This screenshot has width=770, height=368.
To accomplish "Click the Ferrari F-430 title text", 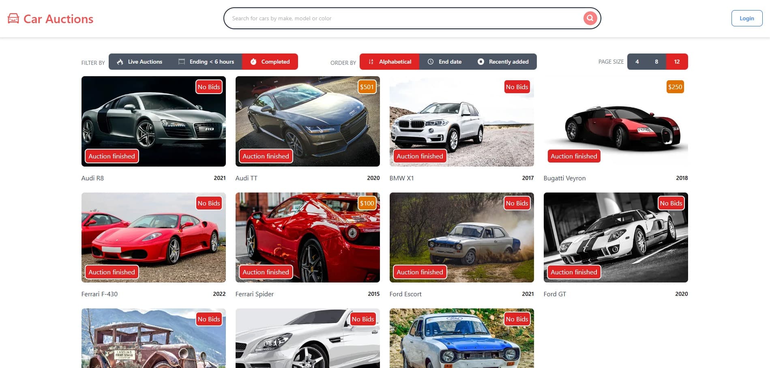I will click(x=99, y=294).
